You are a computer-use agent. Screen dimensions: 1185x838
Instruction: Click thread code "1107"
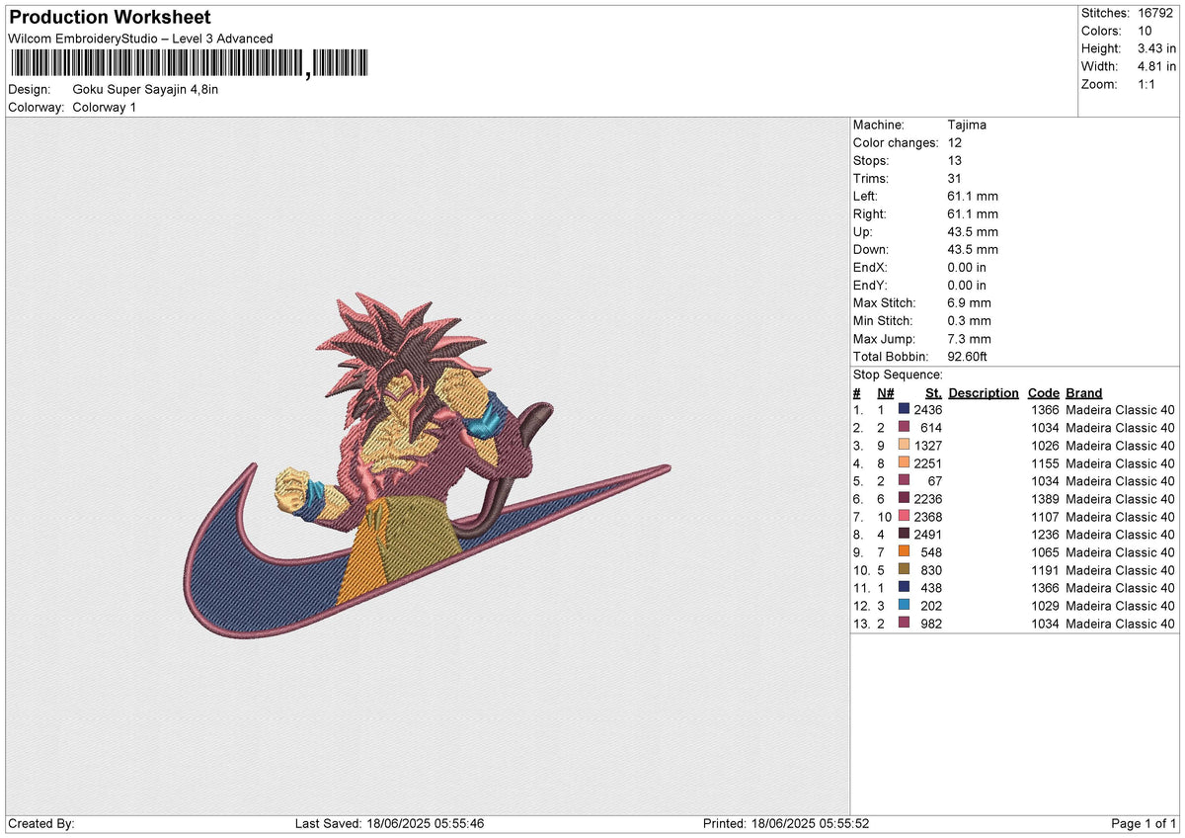pos(1045,516)
